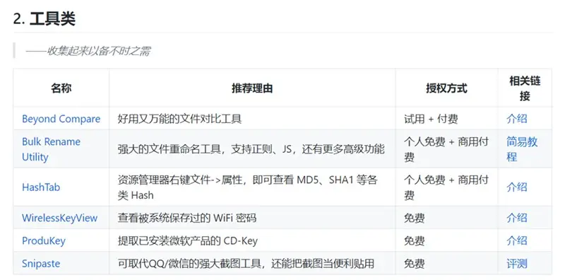
Task: Open 简易教程 link for Bulk Rename Utility
Action: click(522, 149)
